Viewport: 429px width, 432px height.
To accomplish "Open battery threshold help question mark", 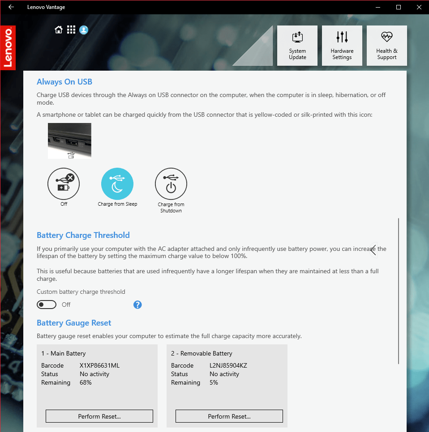I will pos(137,305).
